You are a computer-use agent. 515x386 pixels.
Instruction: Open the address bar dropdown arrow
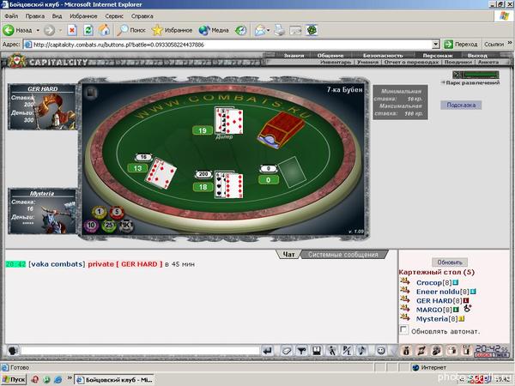click(x=435, y=45)
